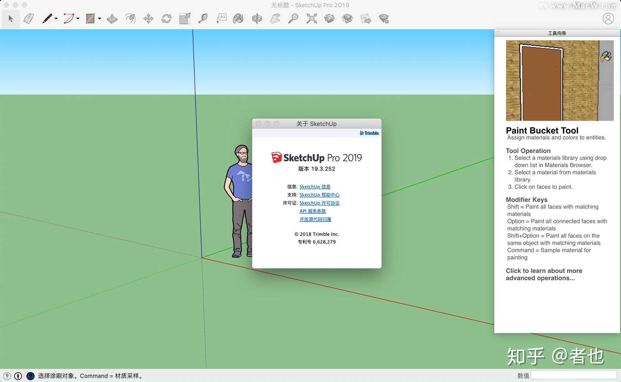Click the Zoom Extents tool
This screenshot has height=382, width=621.
(x=311, y=19)
